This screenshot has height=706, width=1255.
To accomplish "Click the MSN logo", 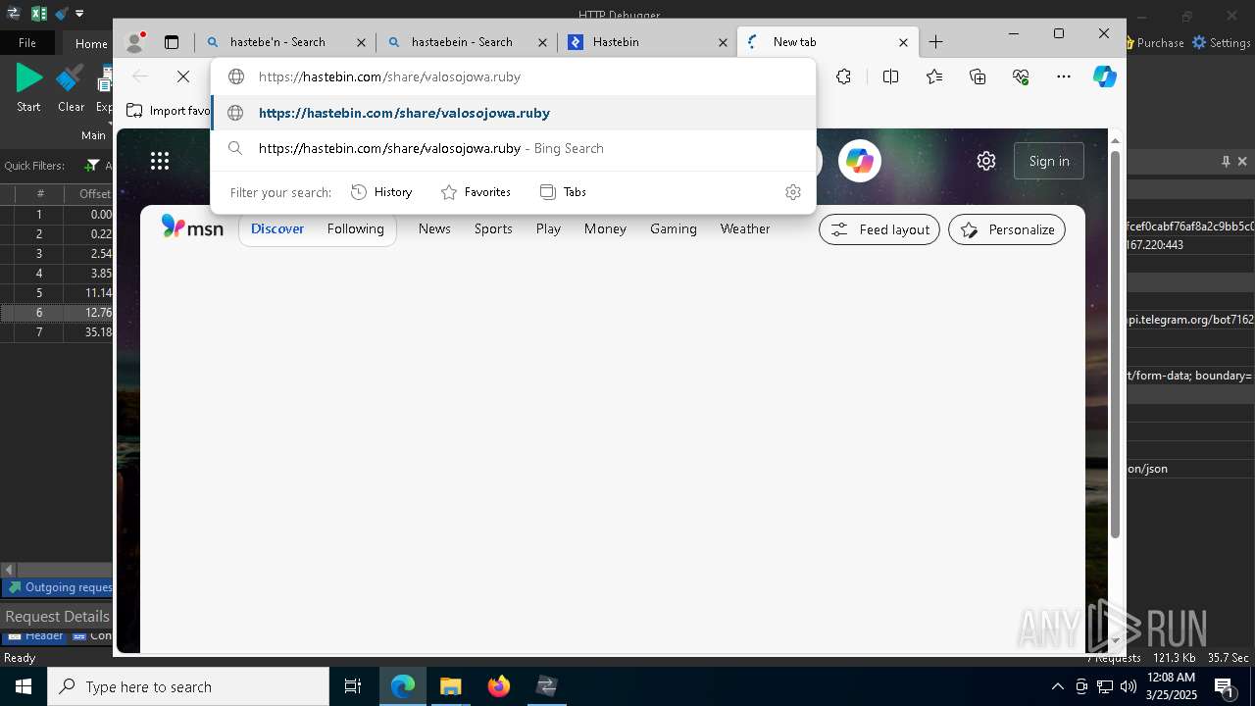I will [x=192, y=228].
